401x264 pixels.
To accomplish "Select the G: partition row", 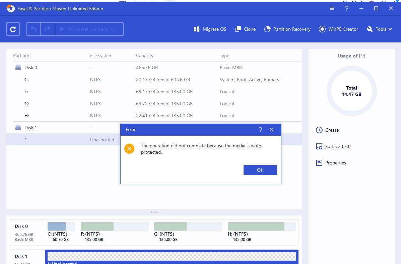I will pos(154,104).
